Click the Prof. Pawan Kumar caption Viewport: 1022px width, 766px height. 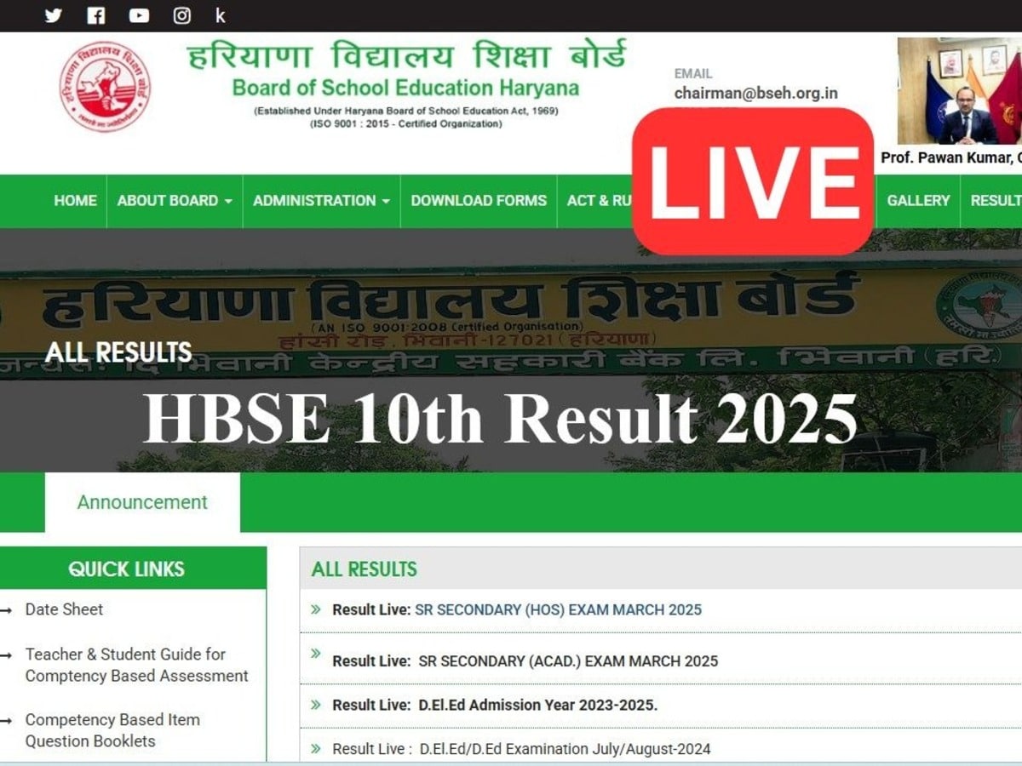click(951, 157)
